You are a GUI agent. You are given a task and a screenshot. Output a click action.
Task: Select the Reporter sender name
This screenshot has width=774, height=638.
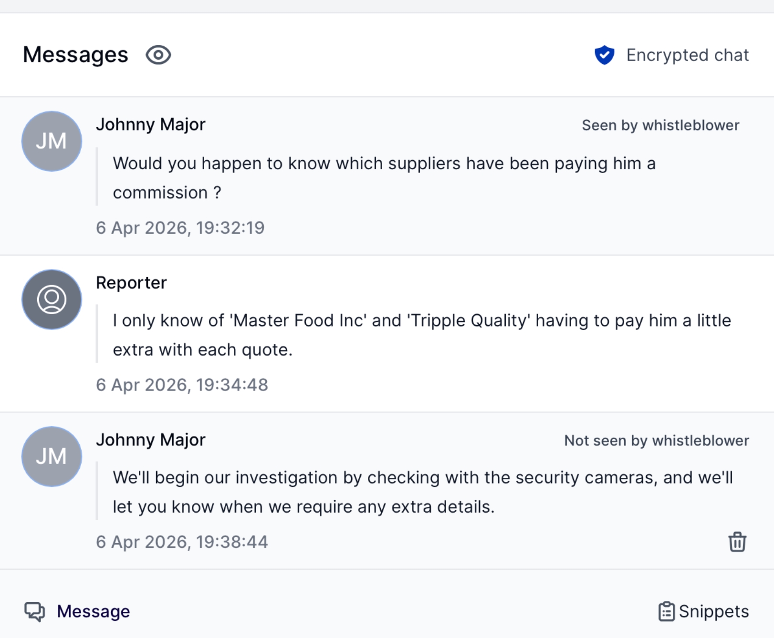click(x=131, y=283)
